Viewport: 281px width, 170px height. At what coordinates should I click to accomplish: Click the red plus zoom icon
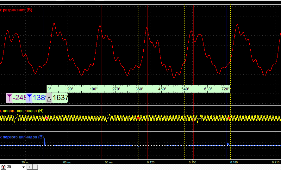click(3, 167)
